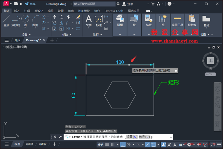Click the Erase tool icon

click(78, 17)
